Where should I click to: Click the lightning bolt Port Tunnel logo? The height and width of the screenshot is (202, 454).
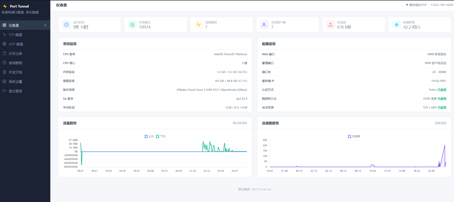5,6
